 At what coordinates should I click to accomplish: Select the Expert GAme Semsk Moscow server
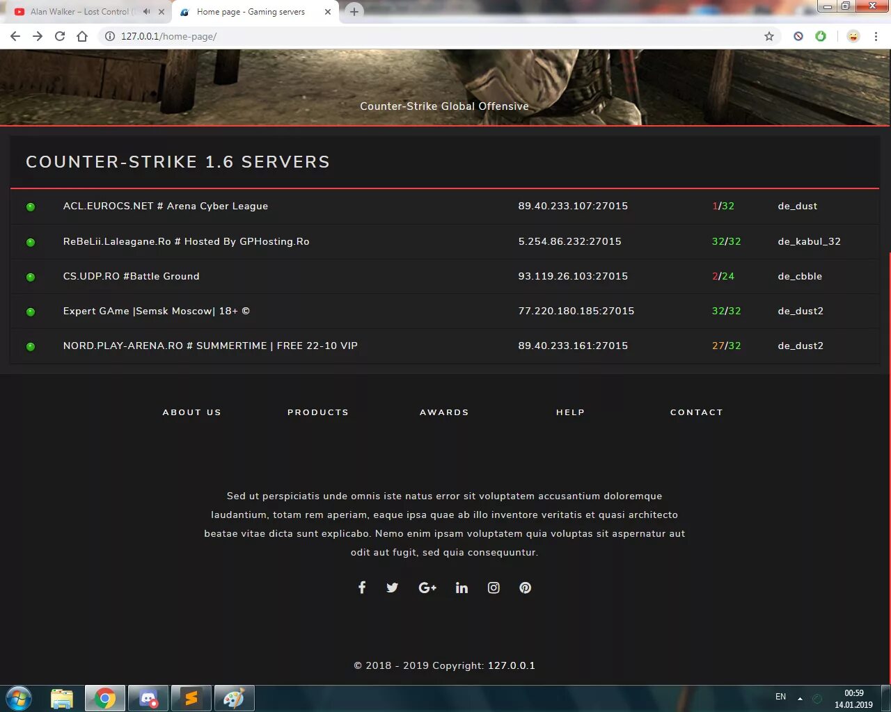[x=157, y=311]
